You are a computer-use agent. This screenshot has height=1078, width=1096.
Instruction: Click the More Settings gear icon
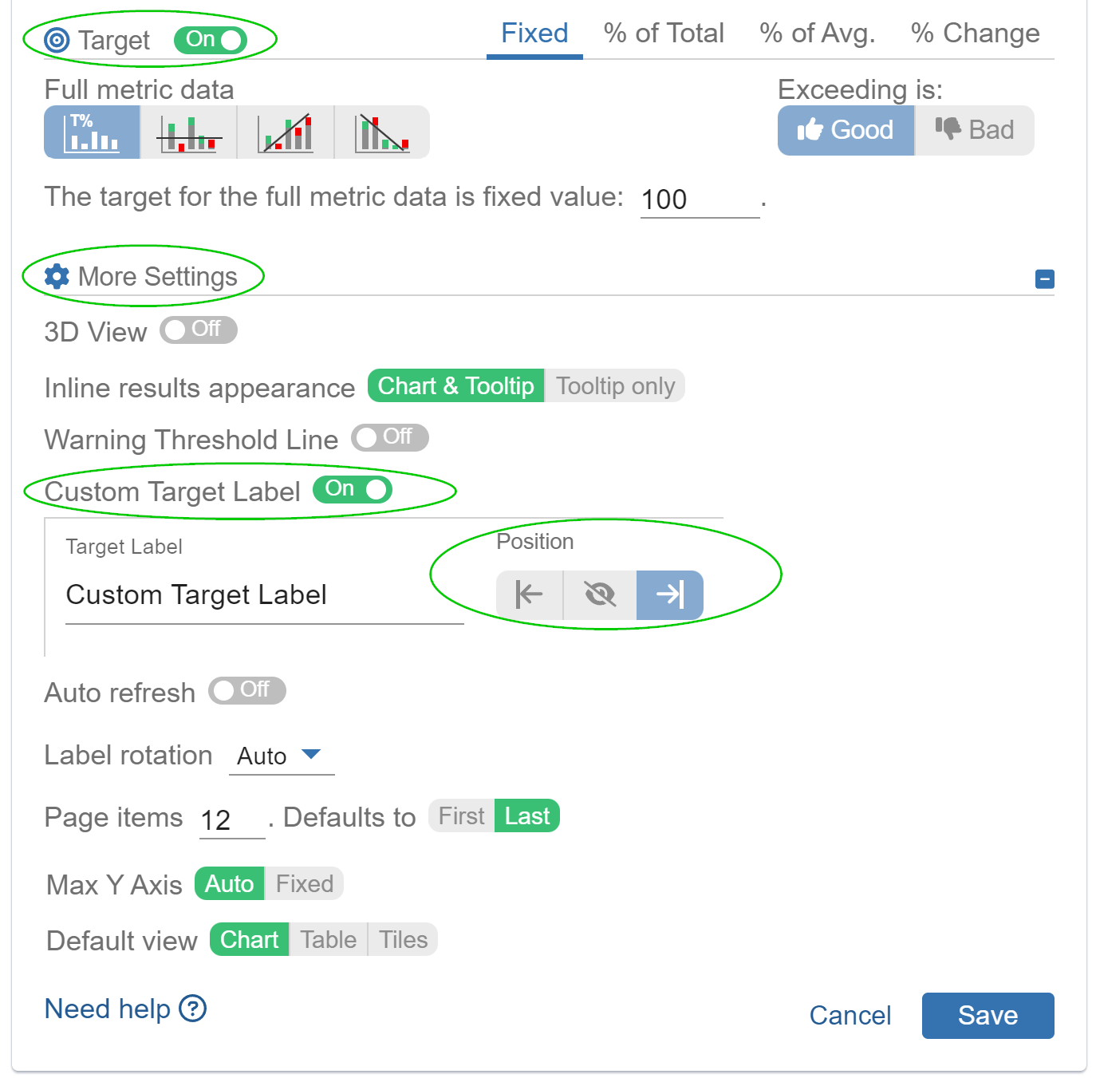(55, 276)
